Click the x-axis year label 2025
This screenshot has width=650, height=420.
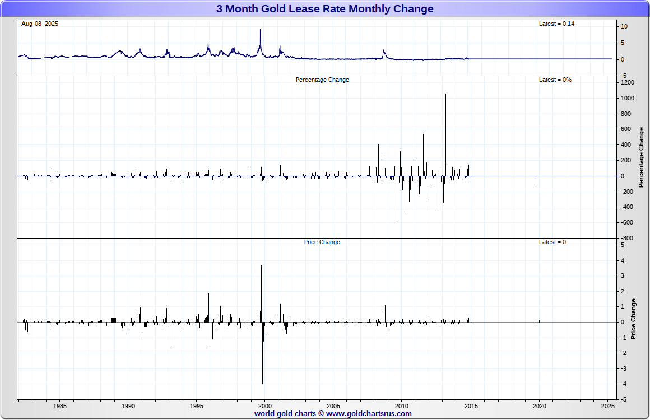click(x=608, y=407)
